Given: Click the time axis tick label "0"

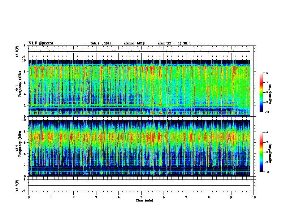Looking at the screenshot, I should [x=29, y=197].
